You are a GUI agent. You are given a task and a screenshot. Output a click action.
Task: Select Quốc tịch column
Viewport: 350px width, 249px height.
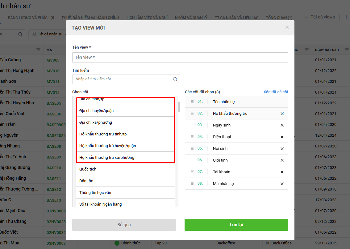pos(125,169)
